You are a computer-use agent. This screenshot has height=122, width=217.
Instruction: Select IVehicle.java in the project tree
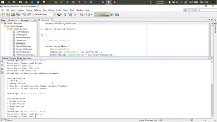(x=21, y=41)
